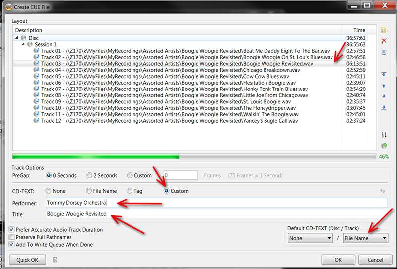The width and height of the screenshot is (397, 269).
Task: Click the clear list trash icon
Action: pos(384,52)
